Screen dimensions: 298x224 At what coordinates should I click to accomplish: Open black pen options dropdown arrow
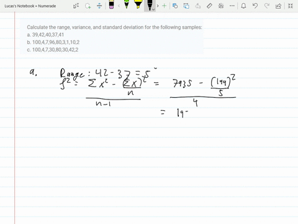153,9
